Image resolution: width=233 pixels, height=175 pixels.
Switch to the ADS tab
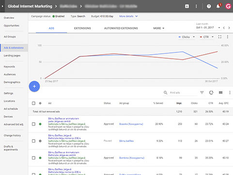(x=51, y=28)
